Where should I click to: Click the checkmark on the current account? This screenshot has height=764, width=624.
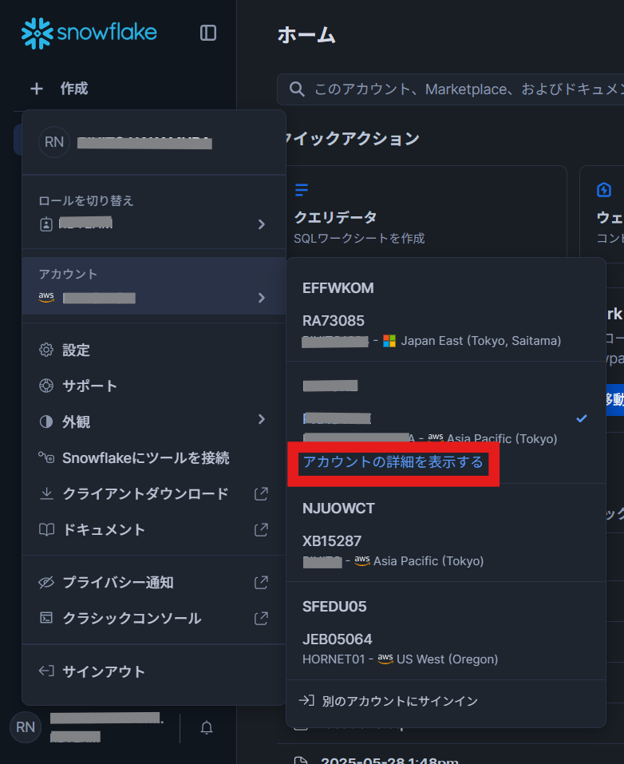click(581, 418)
